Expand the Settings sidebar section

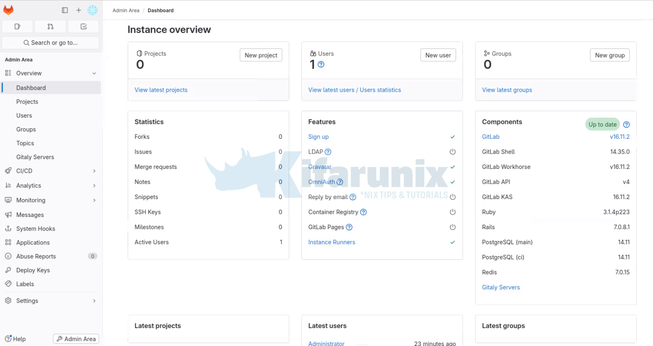(94, 301)
